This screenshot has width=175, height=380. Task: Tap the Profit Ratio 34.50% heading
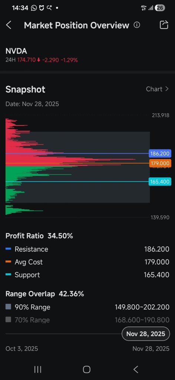pos(39,236)
